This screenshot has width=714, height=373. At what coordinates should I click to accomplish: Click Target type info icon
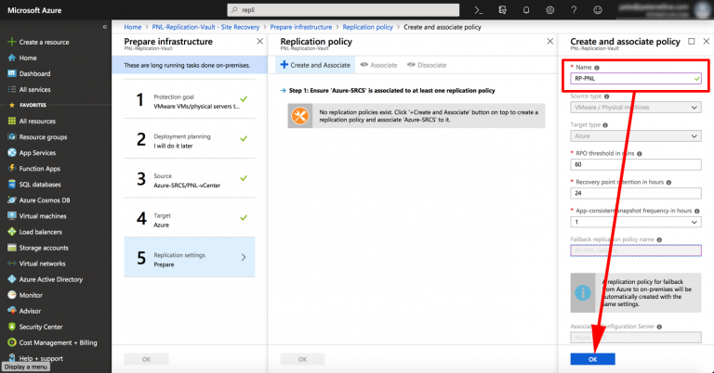click(605, 125)
